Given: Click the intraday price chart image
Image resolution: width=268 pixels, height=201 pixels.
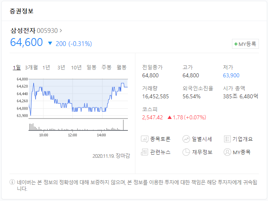Looking at the screenshot, I should click(x=72, y=107).
